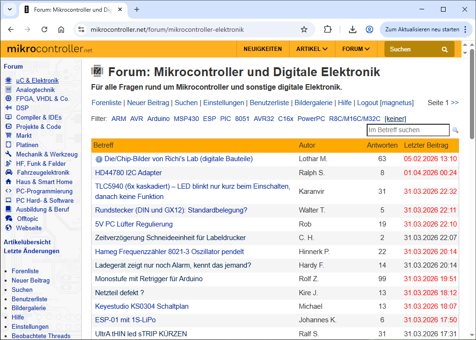
Task: Click the Fahrzeugelektronik car icon
Action: (8, 172)
